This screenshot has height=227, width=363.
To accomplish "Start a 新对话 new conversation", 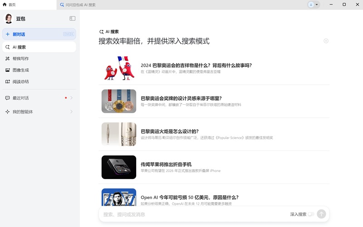I will click(x=39, y=34).
